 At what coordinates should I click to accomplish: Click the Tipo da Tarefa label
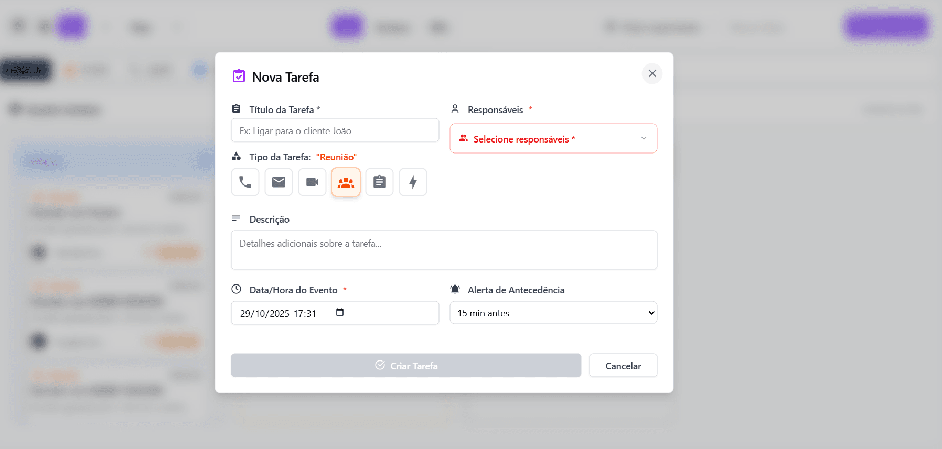pyautogui.click(x=280, y=157)
